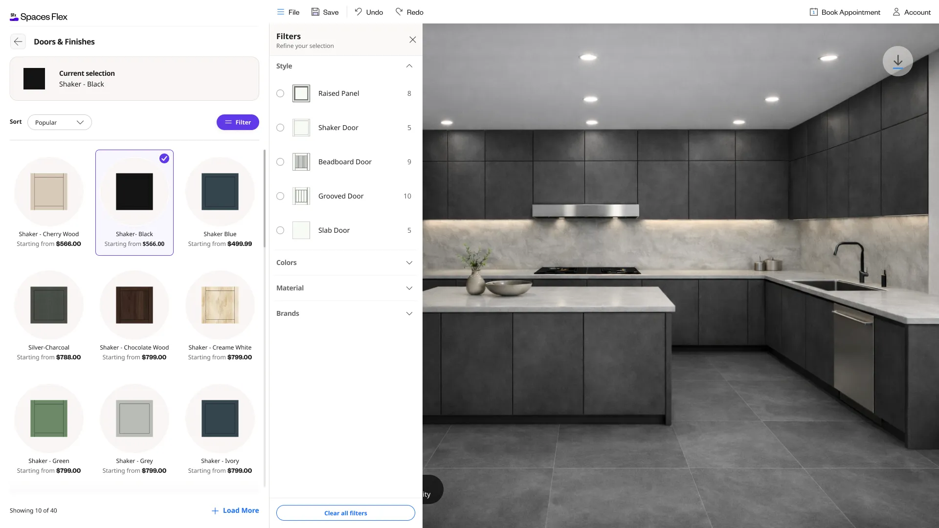Click Load More
The width and height of the screenshot is (939, 528).
pyautogui.click(x=235, y=510)
